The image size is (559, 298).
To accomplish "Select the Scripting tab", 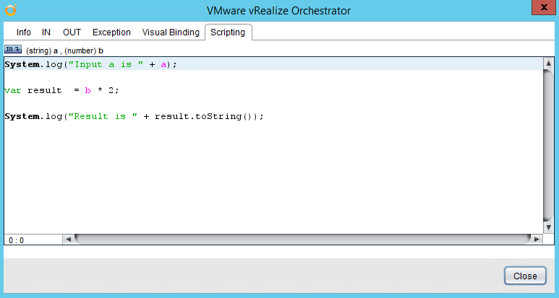I will (x=229, y=32).
